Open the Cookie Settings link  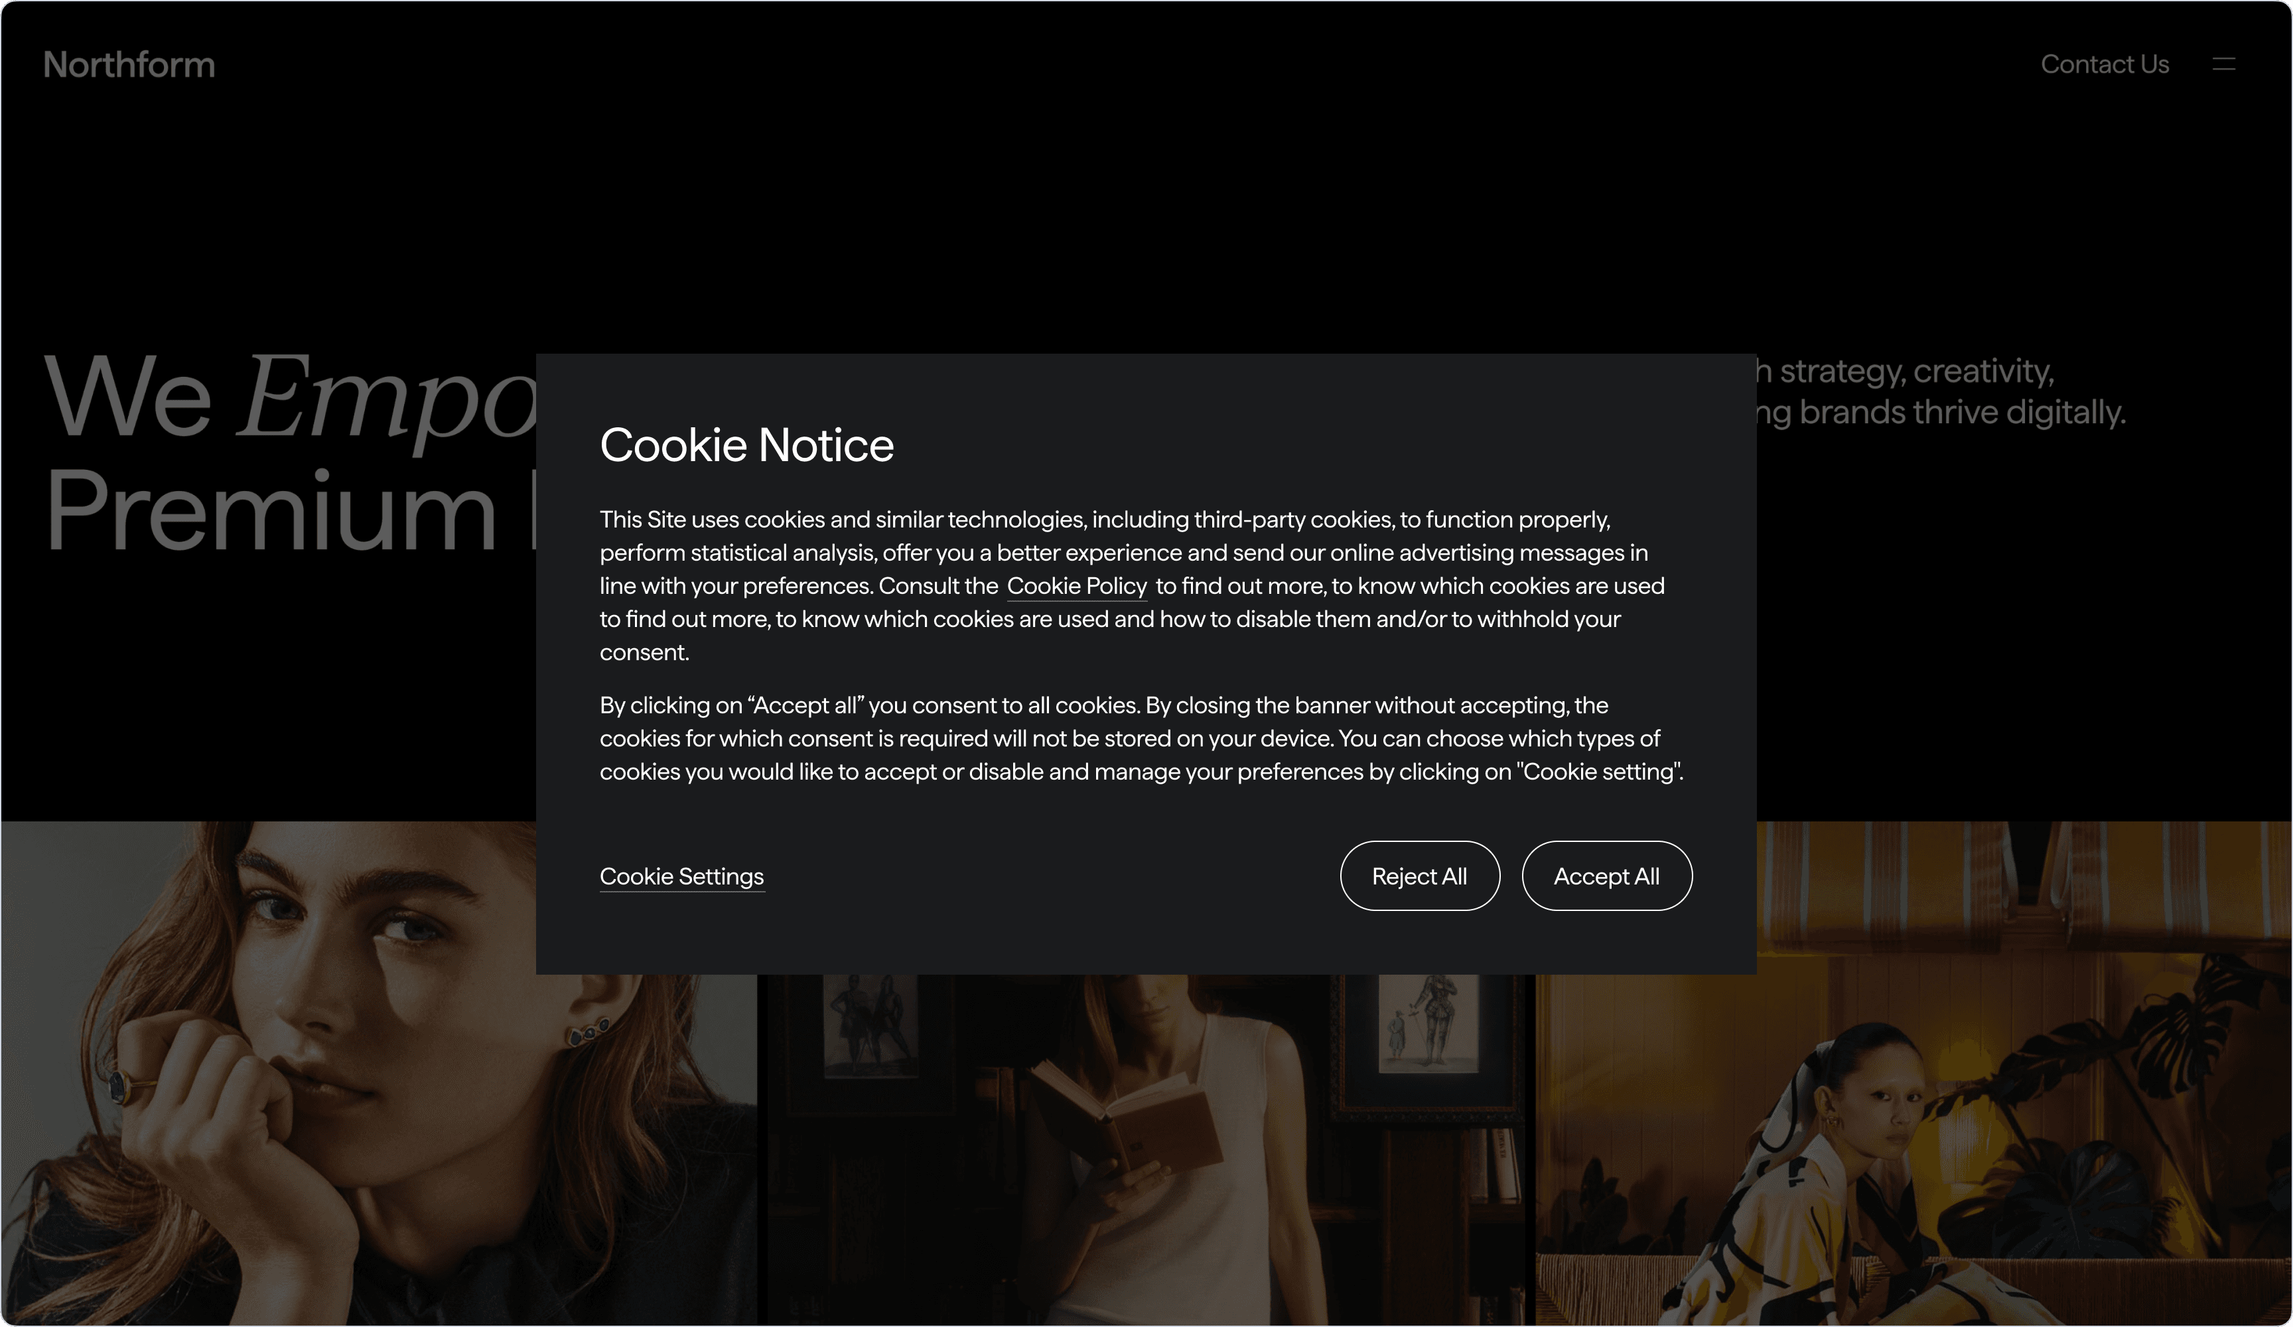coord(681,876)
